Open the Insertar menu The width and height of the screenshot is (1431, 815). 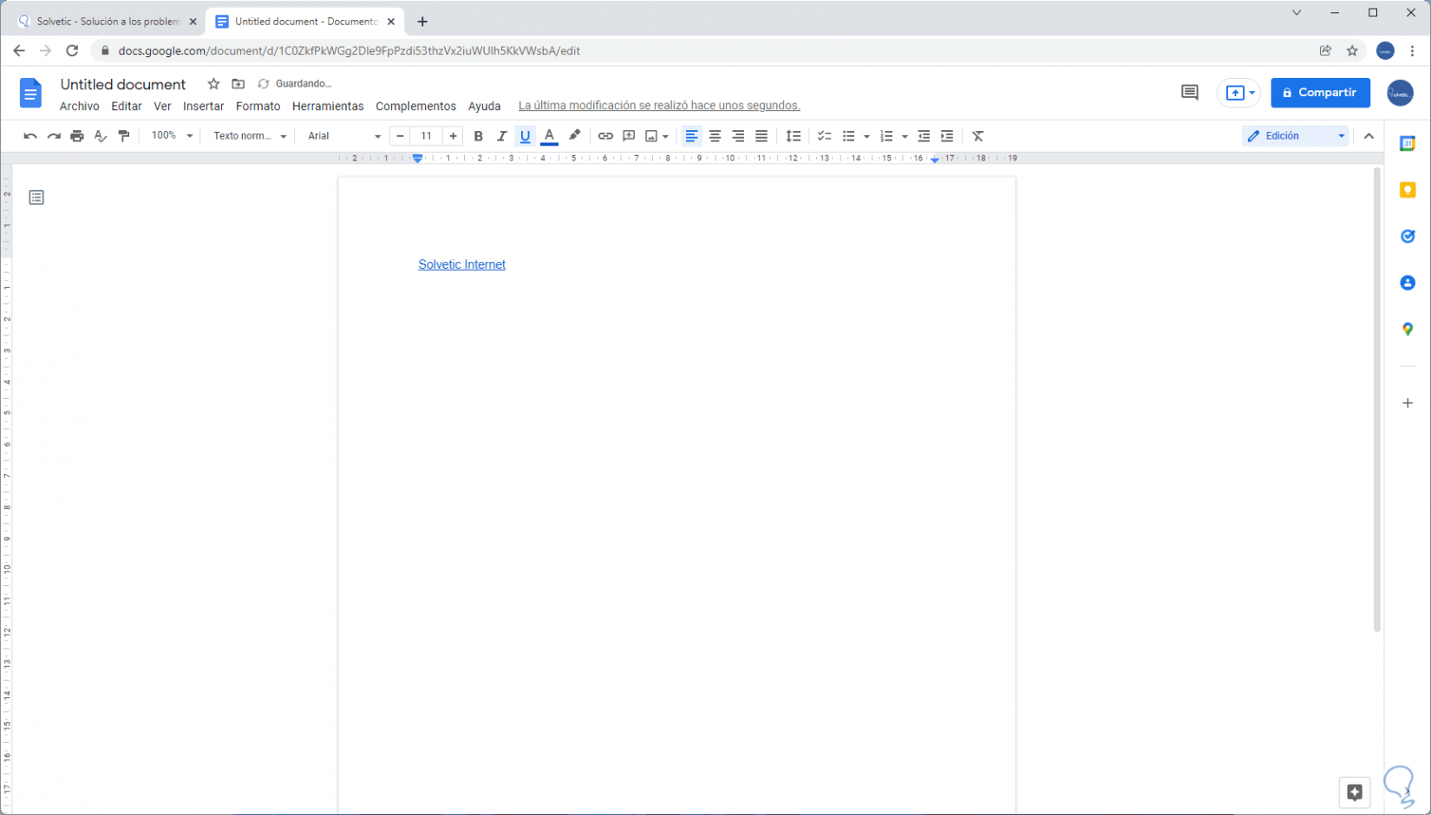point(204,106)
